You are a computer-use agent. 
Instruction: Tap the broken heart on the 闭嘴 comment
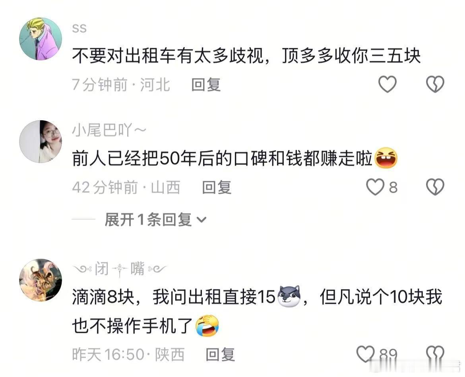435,354
